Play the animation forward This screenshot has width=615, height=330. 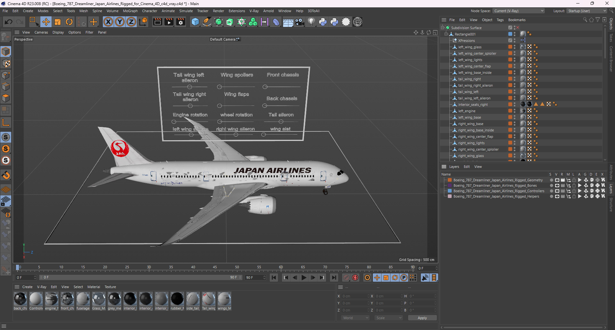click(x=304, y=278)
